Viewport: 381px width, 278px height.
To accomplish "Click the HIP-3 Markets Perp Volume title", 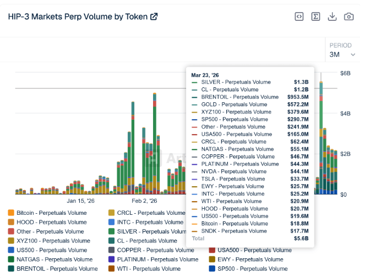I will [77, 16].
